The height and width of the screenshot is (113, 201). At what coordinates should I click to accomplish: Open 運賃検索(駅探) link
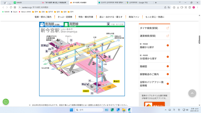(x=154, y=36)
